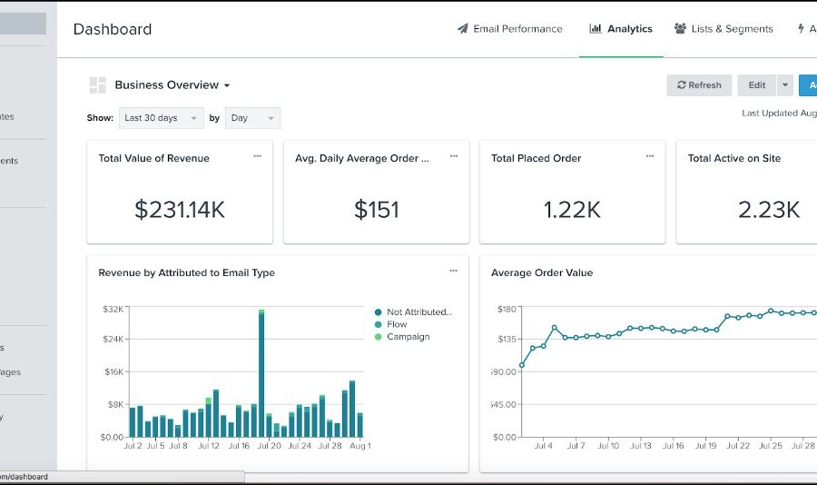Expand the Business Overview dashboard dropdown

[x=172, y=85]
